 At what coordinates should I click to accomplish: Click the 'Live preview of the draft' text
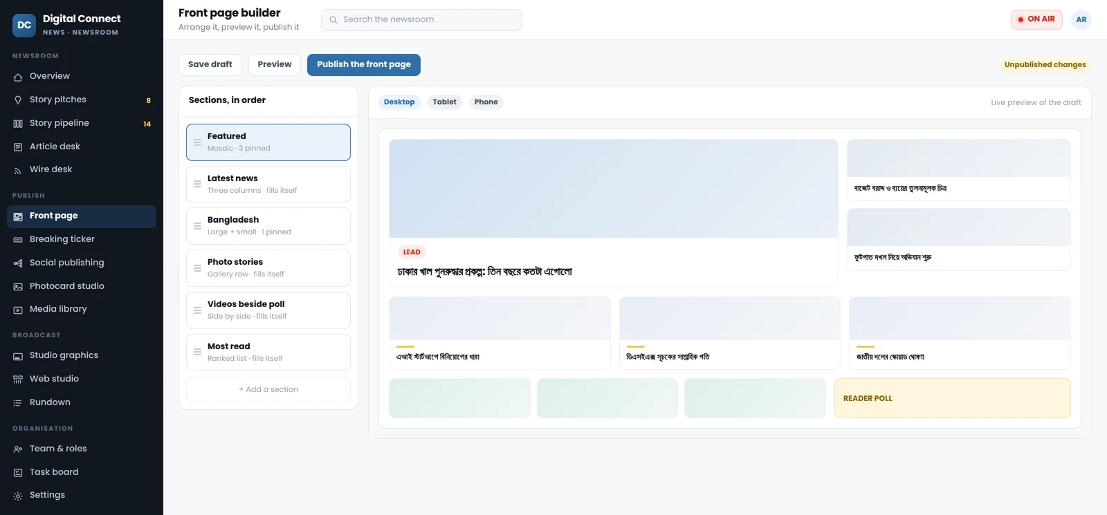click(x=1036, y=102)
